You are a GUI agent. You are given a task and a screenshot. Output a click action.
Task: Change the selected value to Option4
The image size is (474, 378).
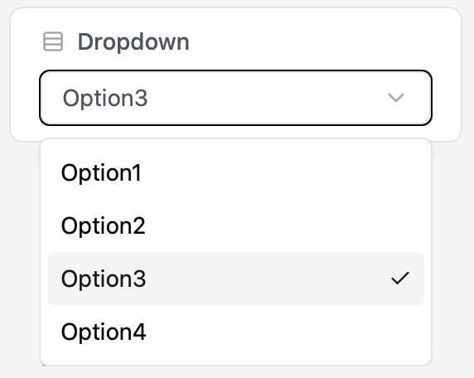coord(236,332)
